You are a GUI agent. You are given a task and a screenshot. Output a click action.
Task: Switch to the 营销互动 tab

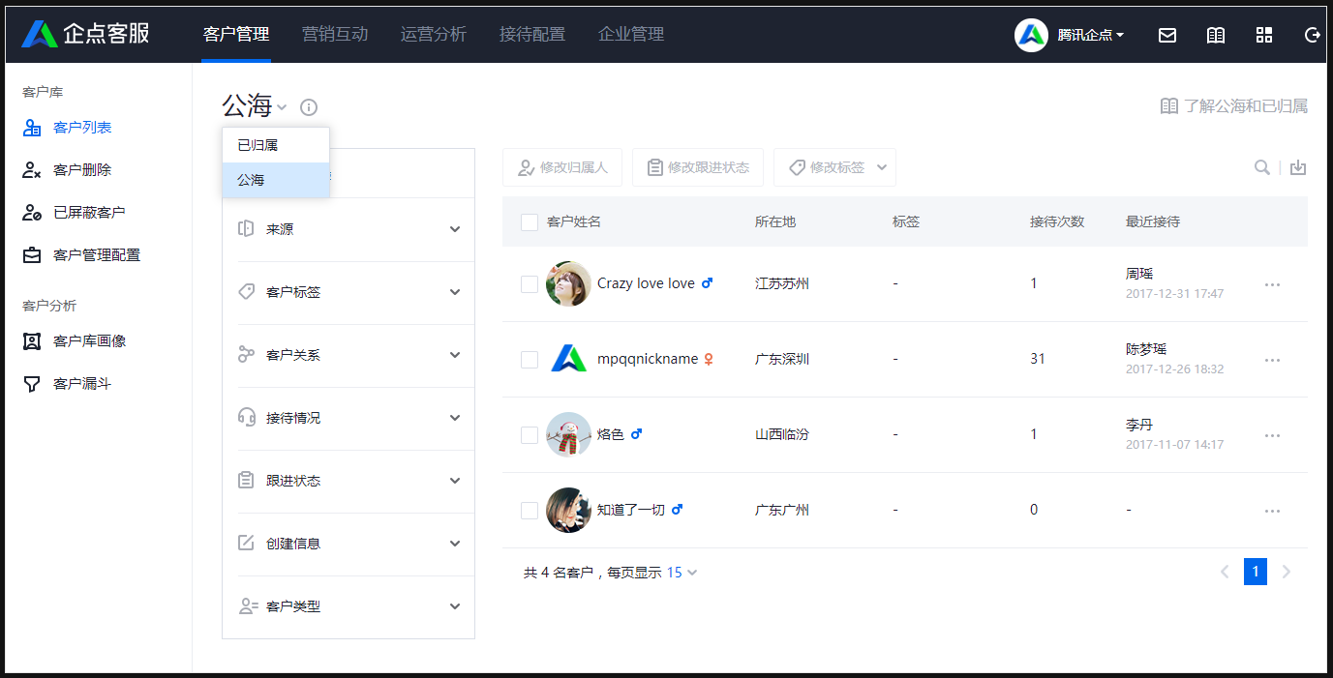click(335, 35)
